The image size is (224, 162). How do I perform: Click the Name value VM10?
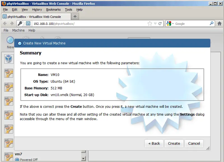point(55,75)
